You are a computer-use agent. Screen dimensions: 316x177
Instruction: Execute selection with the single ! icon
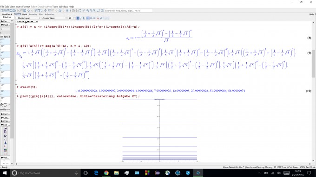coord(70,11)
